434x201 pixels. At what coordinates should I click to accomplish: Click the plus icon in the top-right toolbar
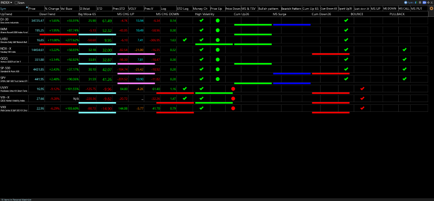pyautogui.click(x=428, y=3)
